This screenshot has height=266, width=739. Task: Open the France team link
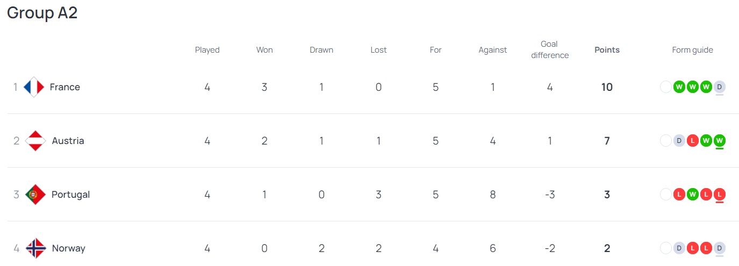tap(64, 87)
